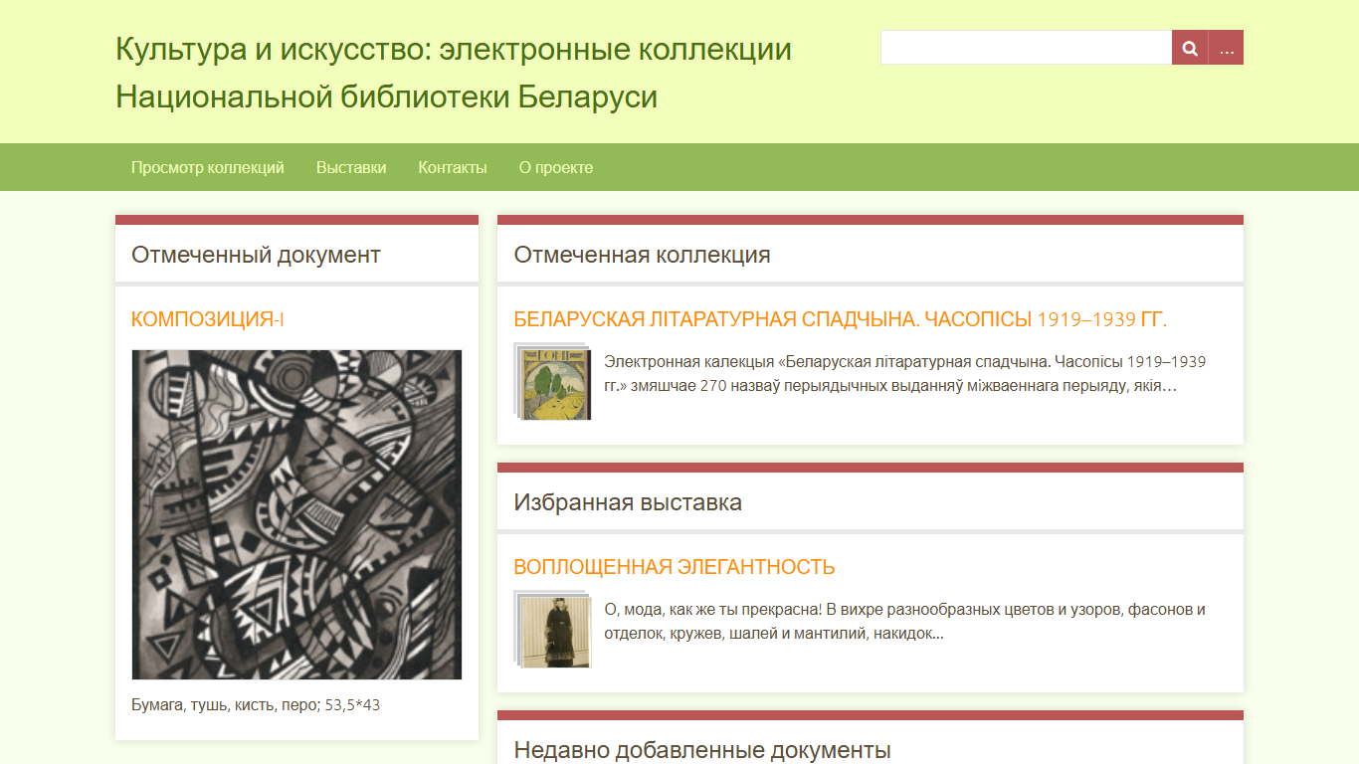Click the collection cover thumbnail of the magazine
Image resolution: width=1359 pixels, height=764 pixels.
point(553,382)
